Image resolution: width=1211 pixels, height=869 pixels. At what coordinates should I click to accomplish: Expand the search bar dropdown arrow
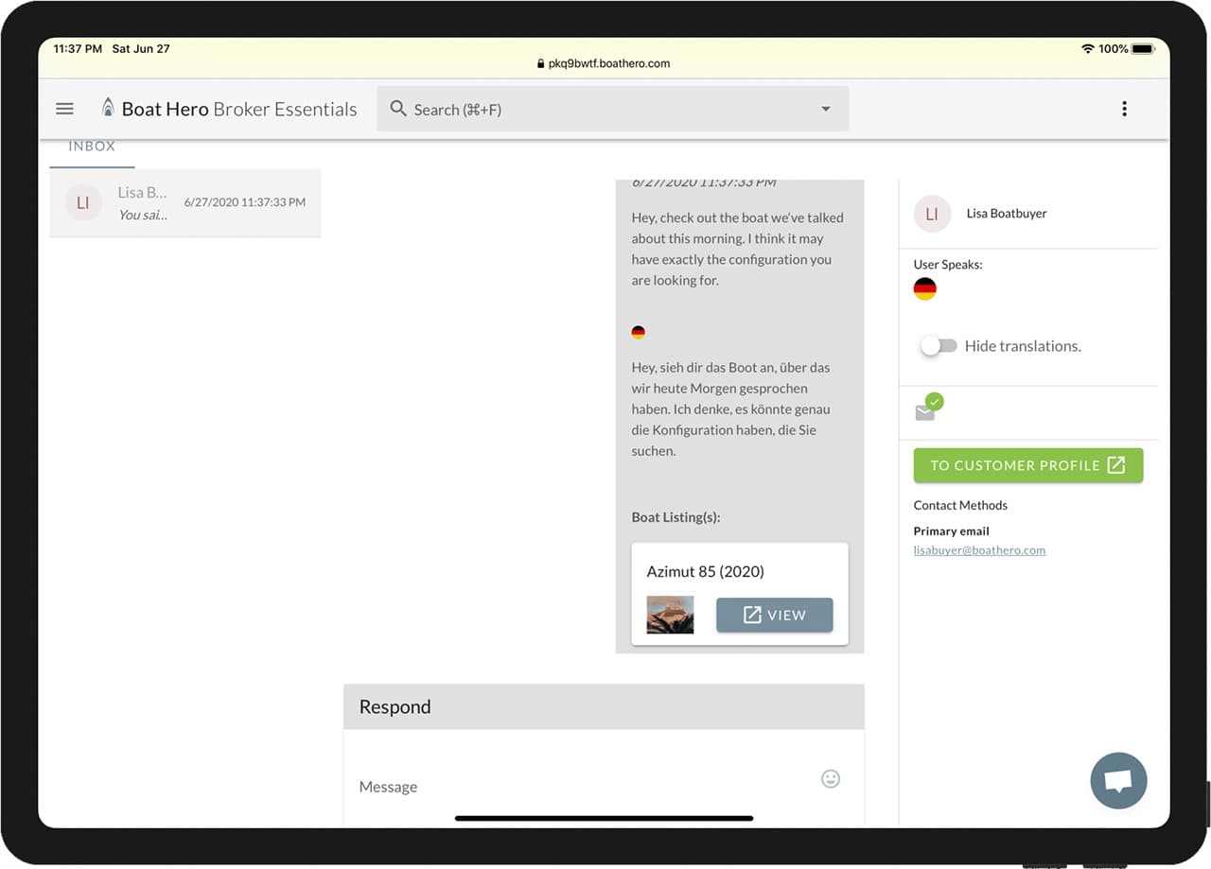[825, 109]
